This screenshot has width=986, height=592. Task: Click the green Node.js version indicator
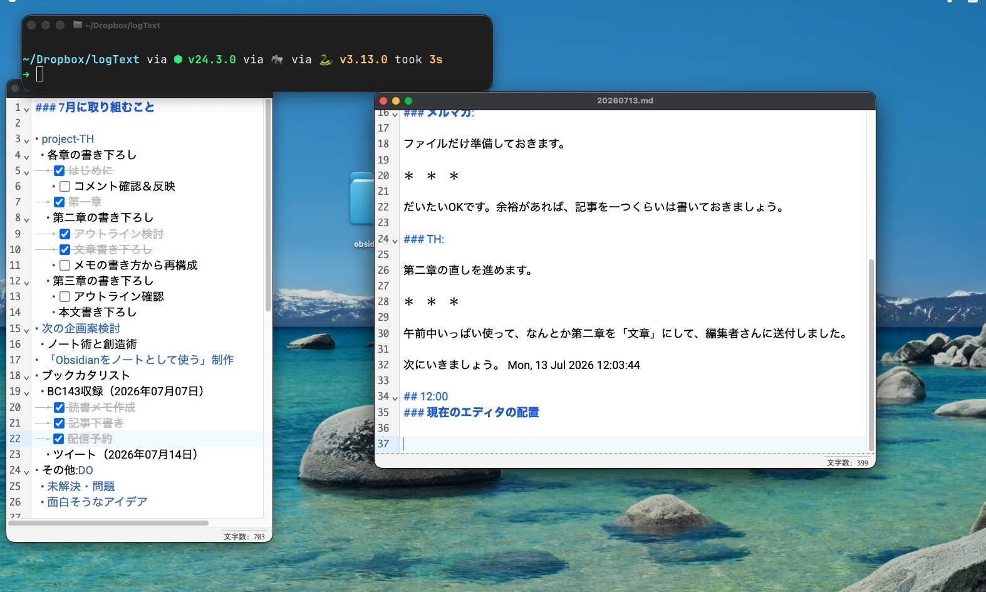205,60
